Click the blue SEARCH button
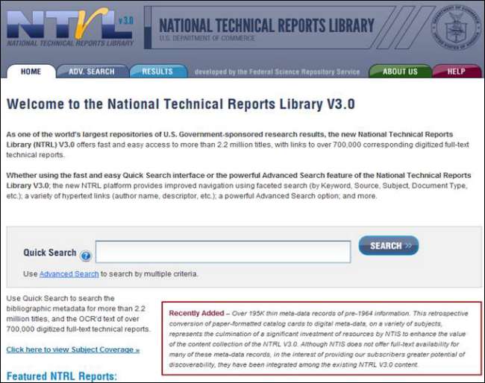The height and width of the screenshot is (383, 485). [x=389, y=246]
